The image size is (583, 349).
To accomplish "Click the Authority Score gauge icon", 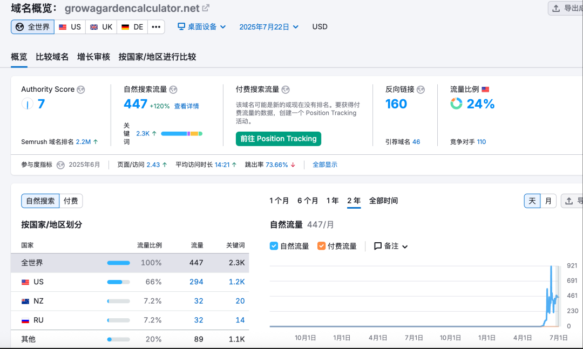I will (x=27, y=104).
